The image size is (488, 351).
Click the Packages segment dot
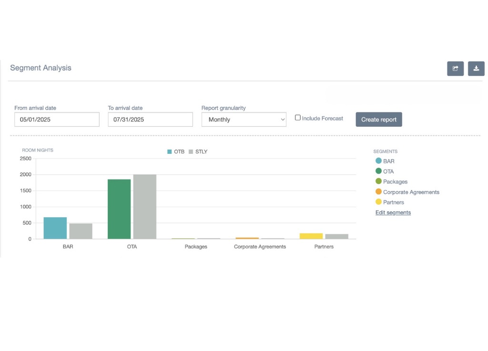click(378, 181)
